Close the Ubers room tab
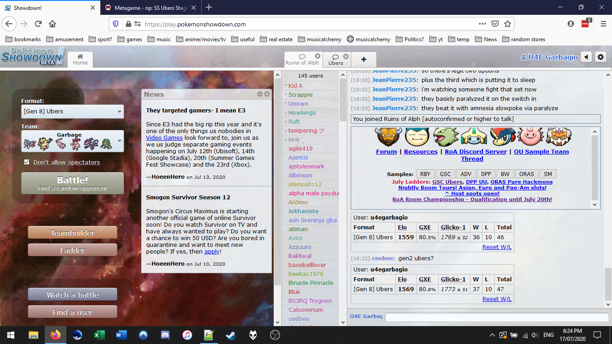This screenshot has height=344, width=612. [346, 56]
